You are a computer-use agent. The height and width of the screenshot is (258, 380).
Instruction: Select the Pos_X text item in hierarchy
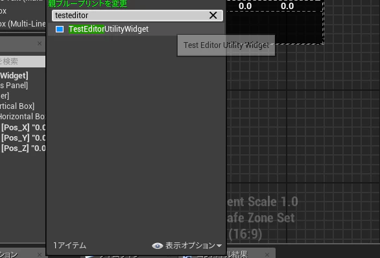23,128
